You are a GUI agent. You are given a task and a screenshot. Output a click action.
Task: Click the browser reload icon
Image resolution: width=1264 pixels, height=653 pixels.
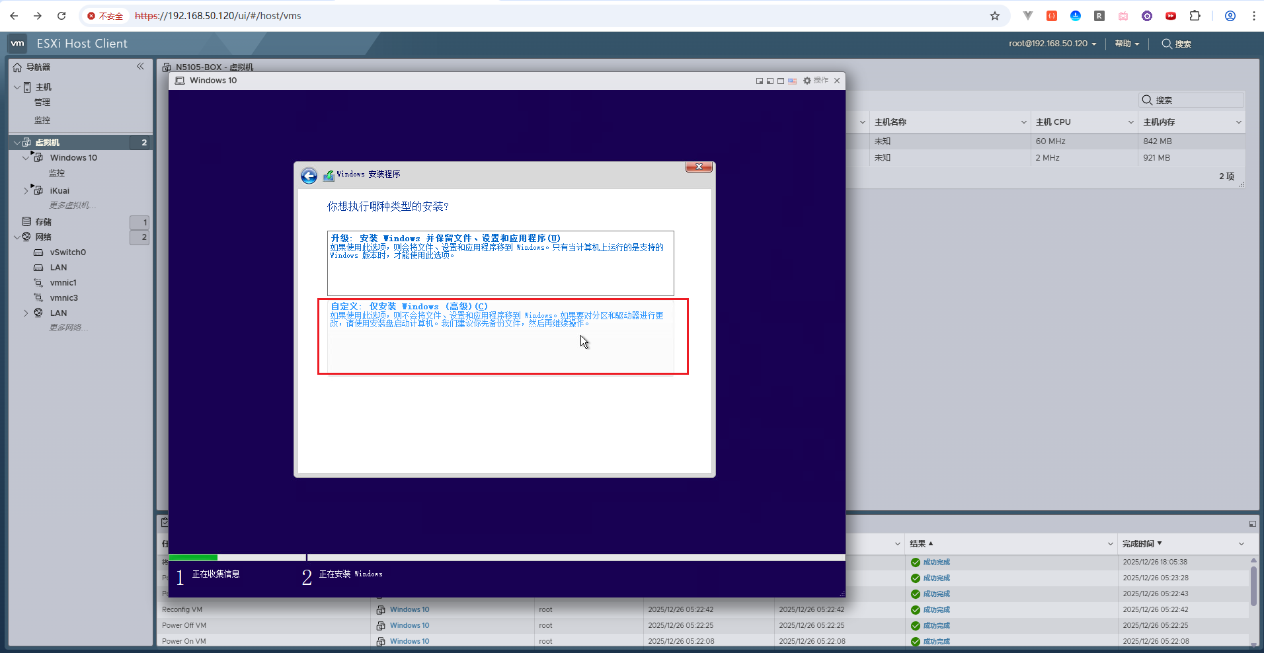point(61,16)
